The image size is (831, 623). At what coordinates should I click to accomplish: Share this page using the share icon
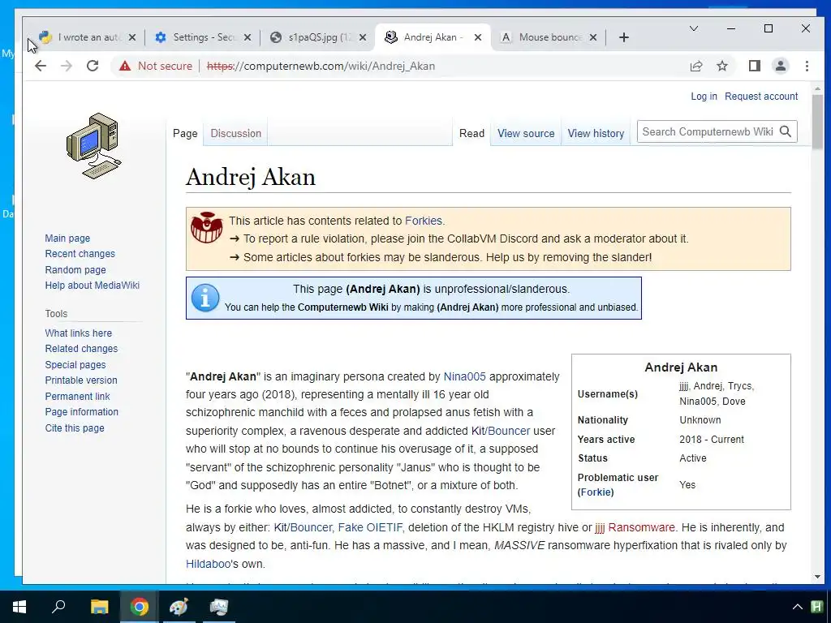pos(695,66)
